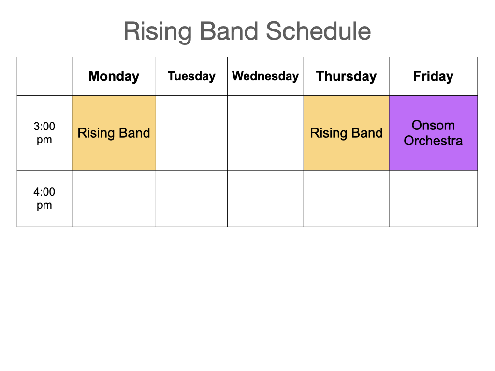Screen dimensions: 495x371
Task: Click the empty Wednesday 3:00 pm cell
Action: point(265,133)
